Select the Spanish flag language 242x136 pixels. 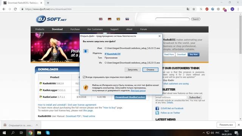tap(118, 19)
